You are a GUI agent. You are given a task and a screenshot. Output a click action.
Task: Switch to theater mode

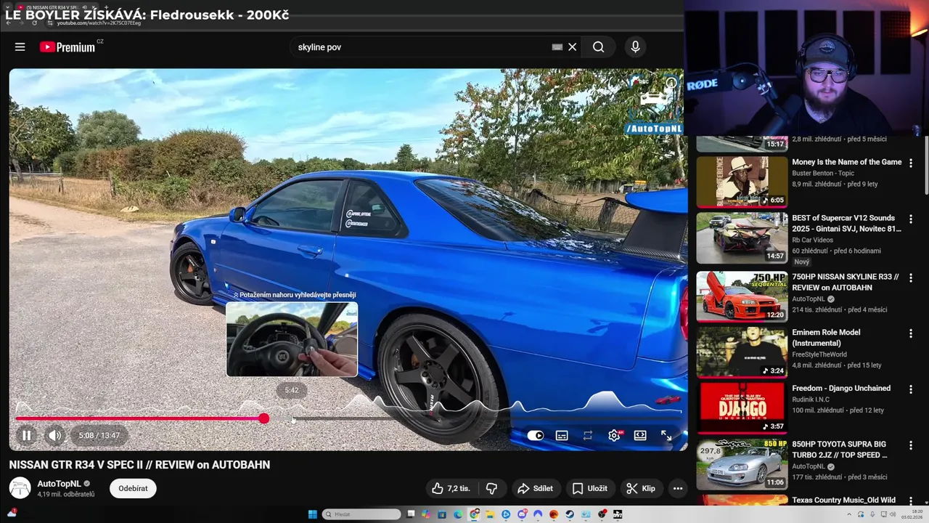click(x=640, y=435)
